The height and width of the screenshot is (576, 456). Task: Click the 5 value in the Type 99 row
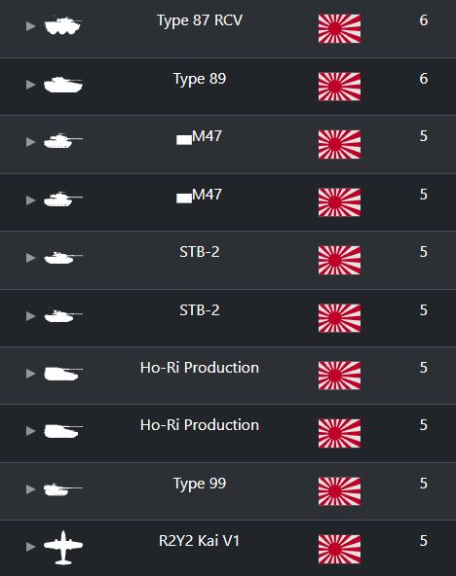(424, 484)
